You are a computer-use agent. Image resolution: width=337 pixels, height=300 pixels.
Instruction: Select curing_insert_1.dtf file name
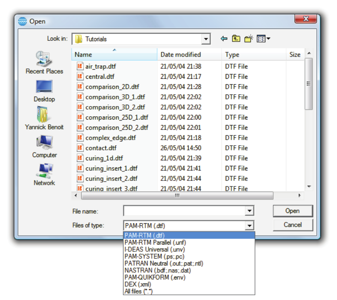pos(111,168)
